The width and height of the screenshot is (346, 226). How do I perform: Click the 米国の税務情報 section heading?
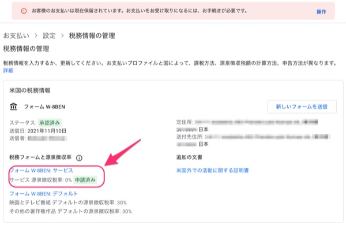(x=30, y=91)
